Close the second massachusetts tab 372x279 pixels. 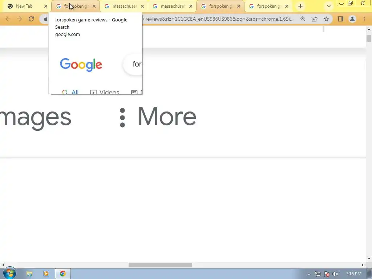[191, 7]
